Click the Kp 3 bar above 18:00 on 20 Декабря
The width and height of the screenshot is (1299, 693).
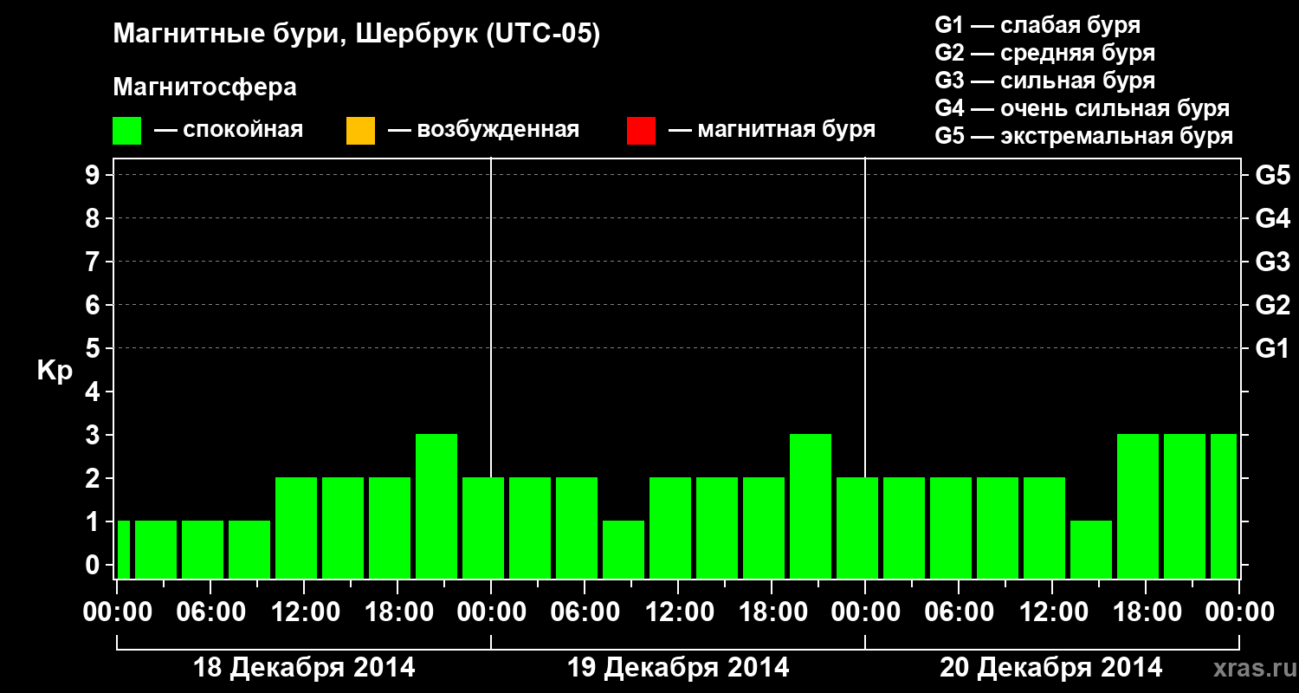pyautogui.click(x=1138, y=506)
